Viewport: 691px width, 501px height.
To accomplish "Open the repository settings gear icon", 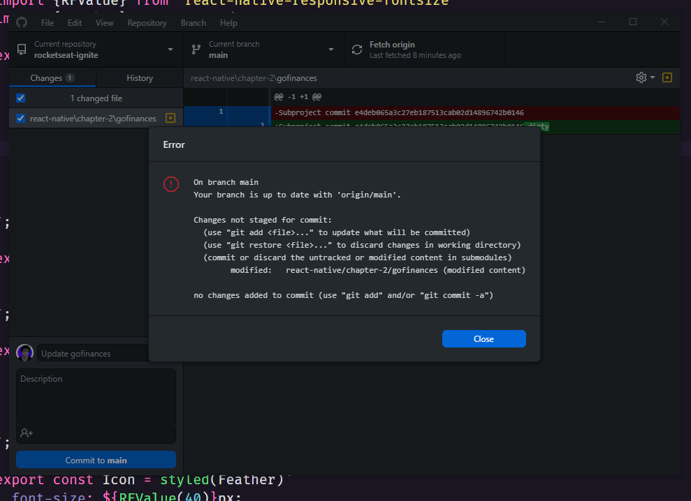I will [x=640, y=77].
